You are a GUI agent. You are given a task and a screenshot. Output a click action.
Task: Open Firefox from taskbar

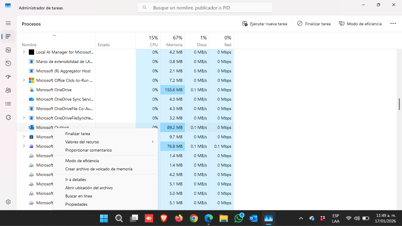[179, 218]
